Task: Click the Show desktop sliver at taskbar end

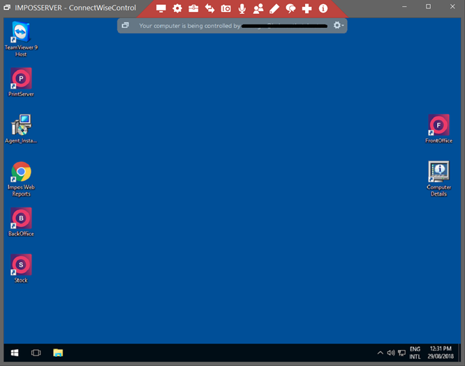Action: 459,353
